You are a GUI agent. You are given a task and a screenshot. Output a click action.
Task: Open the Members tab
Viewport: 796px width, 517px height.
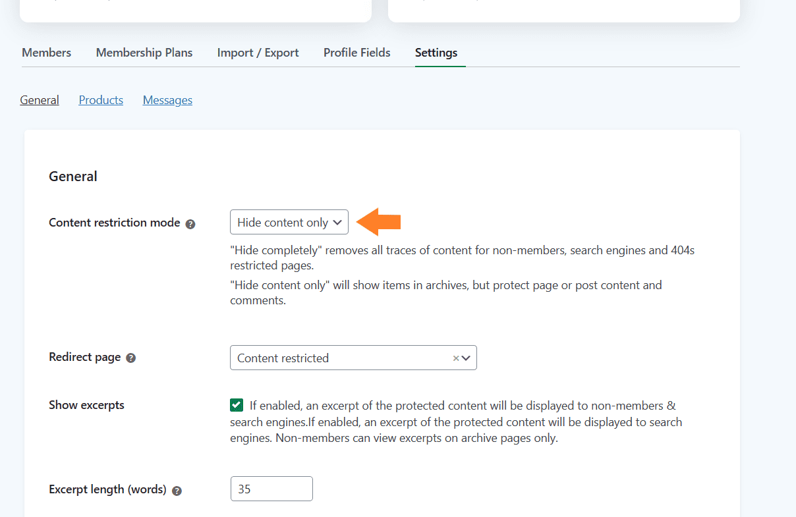tap(47, 53)
